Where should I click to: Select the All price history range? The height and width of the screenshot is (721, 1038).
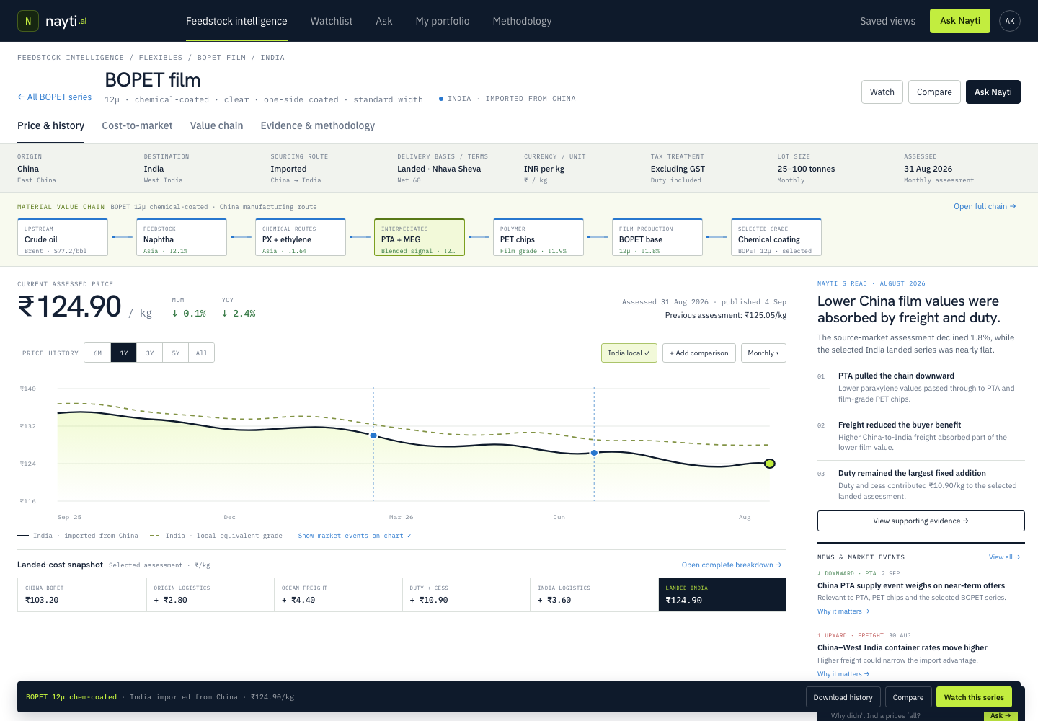pyautogui.click(x=202, y=353)
